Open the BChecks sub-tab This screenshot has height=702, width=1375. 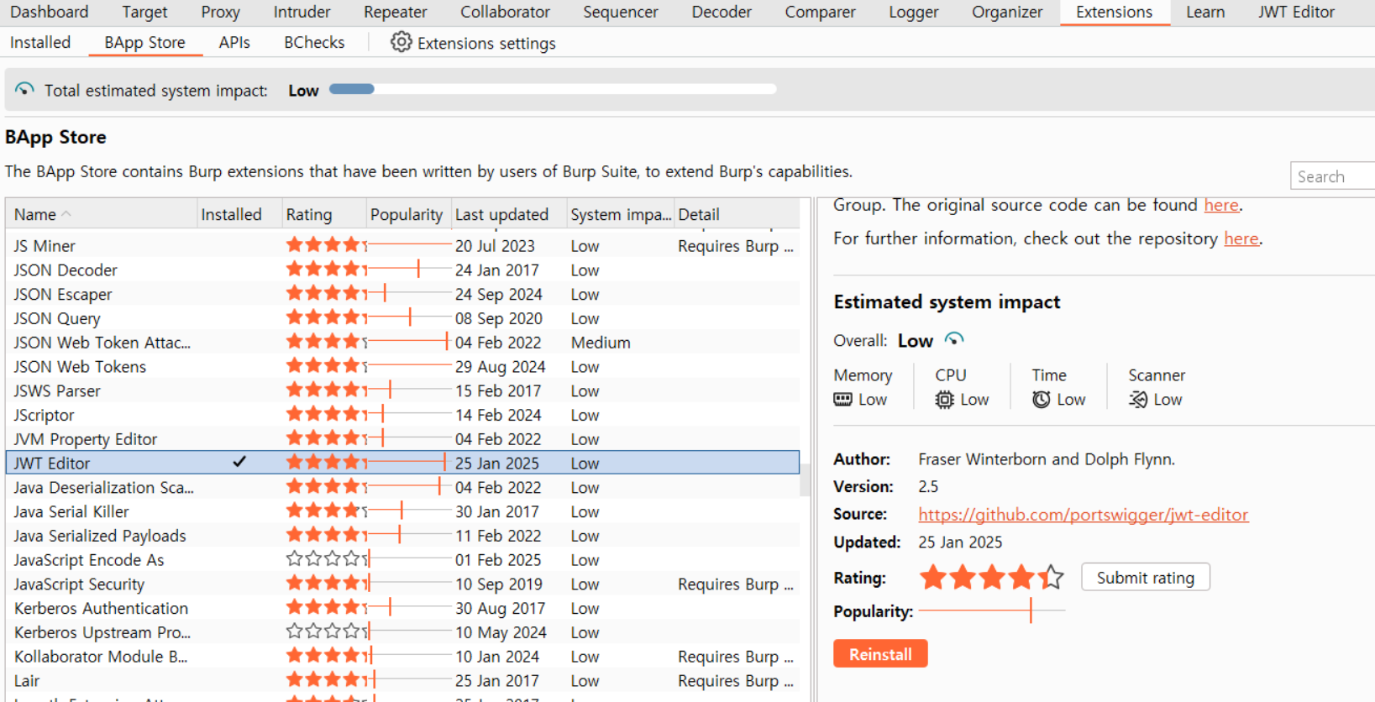tap(314, 42)
